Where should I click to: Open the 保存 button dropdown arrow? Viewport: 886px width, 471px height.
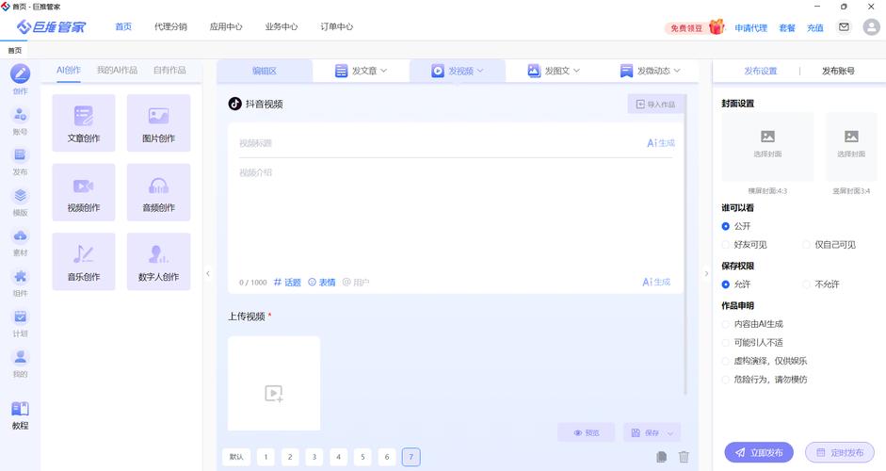[670, 432]
